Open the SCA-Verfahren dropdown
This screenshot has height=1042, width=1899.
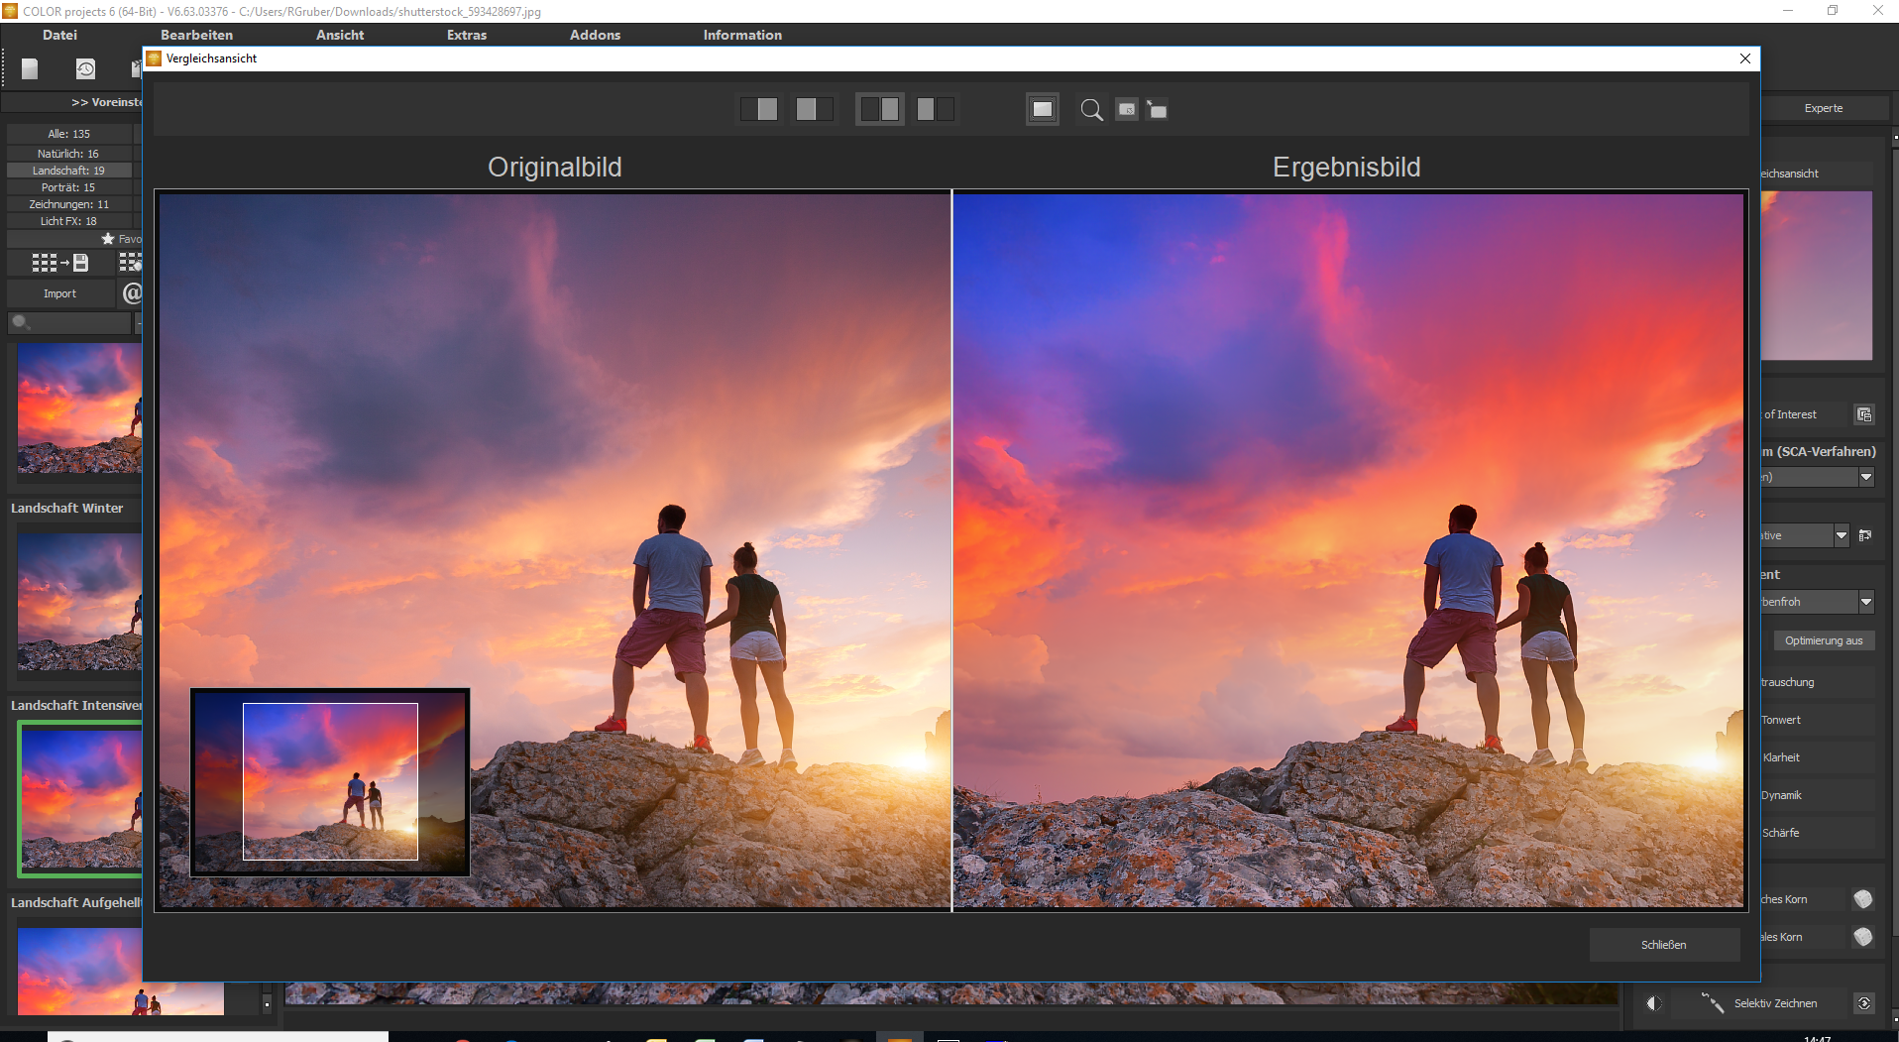click(x=1865, y=477)
